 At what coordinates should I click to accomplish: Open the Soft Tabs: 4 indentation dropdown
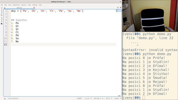pos(98,98)
